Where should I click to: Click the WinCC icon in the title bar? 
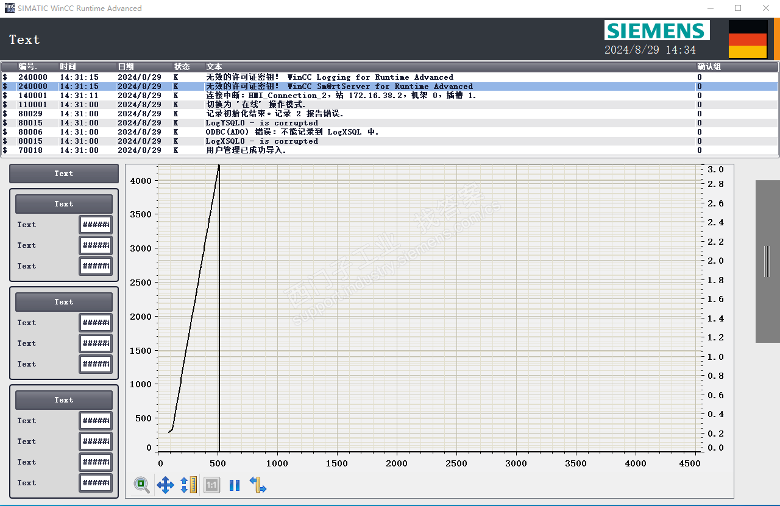[9, 9]
